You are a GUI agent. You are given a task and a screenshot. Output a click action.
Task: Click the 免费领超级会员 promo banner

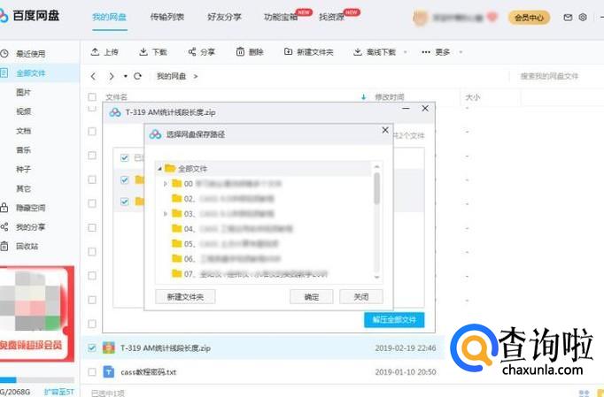pyautogui.click(x=35, y=313)
